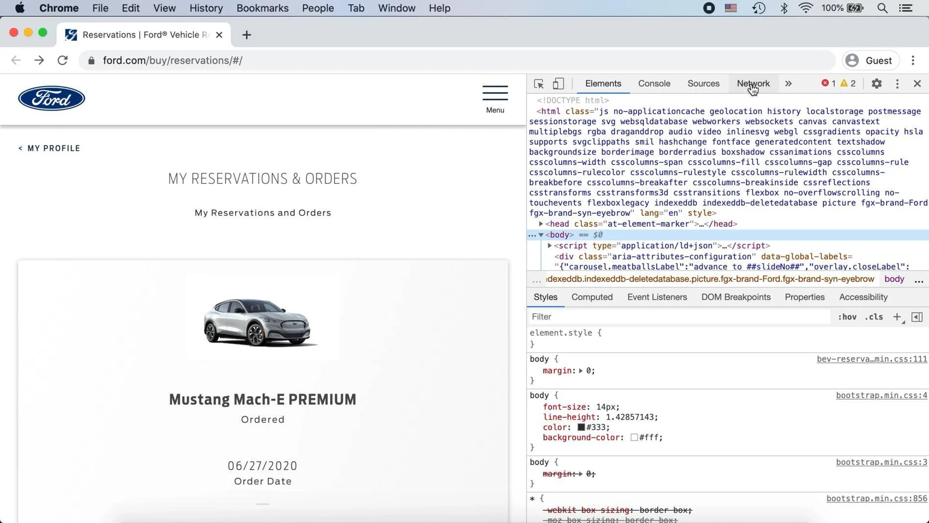Image resolution: width=929 pixels, height=523 pixels.
Task: Open Bluetooth menu bar icon
Action: click(x=784, y=8)
